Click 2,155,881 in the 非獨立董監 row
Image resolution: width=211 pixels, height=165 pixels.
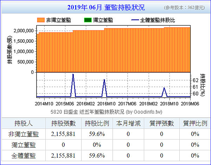[63, 134]
